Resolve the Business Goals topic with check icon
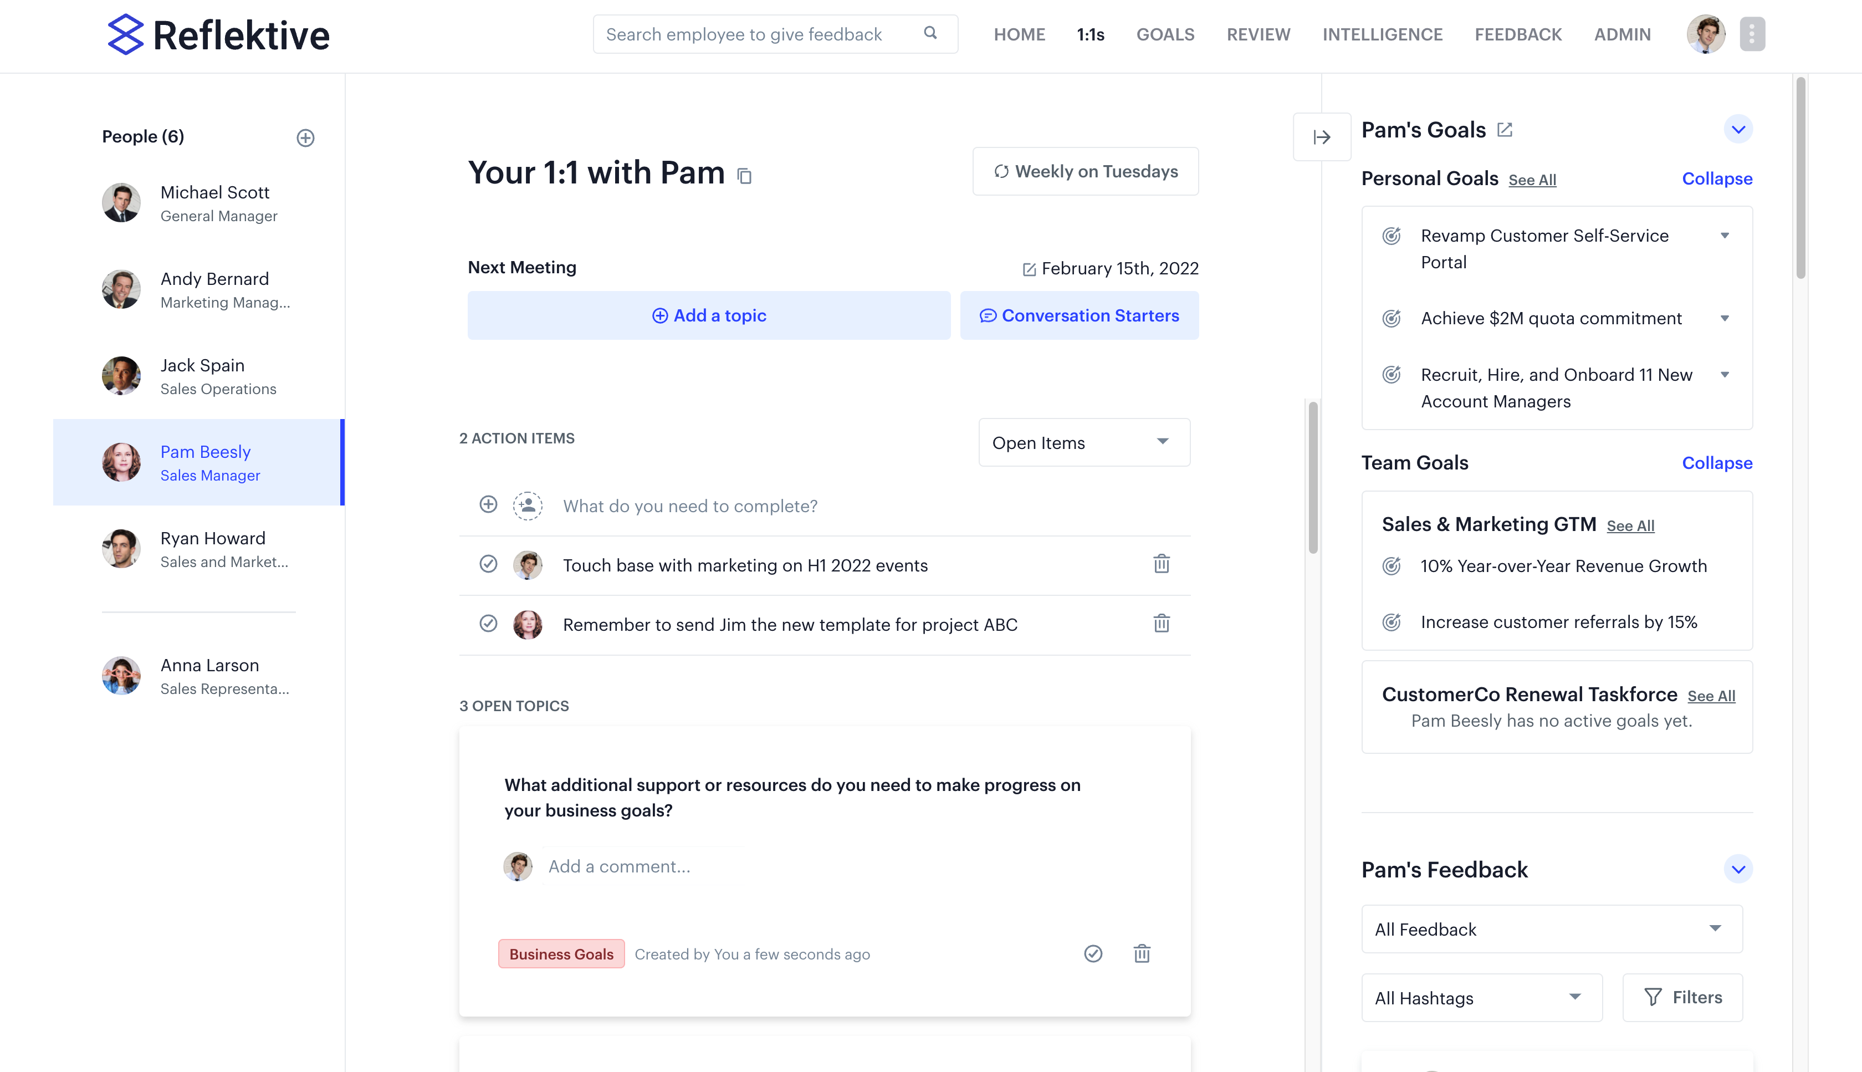1862x1072 pixels. tap(1093, 953)
